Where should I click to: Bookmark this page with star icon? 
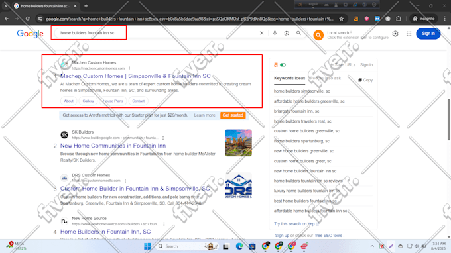pyautogui.click(x=342, y=19)
